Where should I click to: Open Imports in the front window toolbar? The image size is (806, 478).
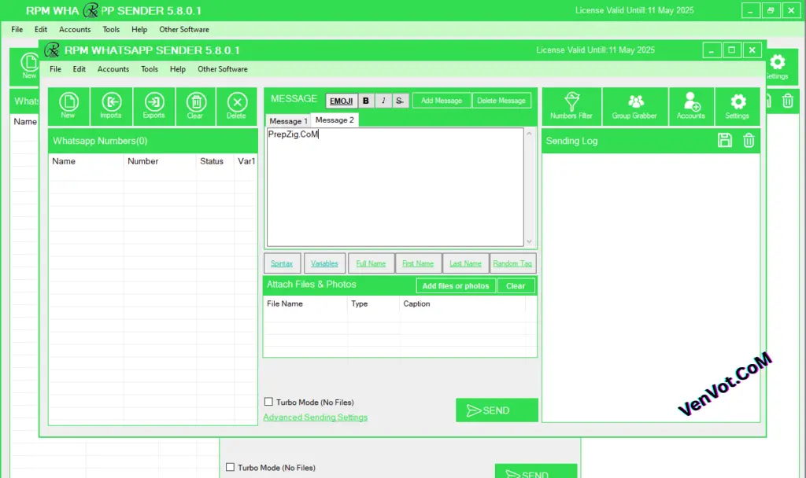tap(111, 106)
